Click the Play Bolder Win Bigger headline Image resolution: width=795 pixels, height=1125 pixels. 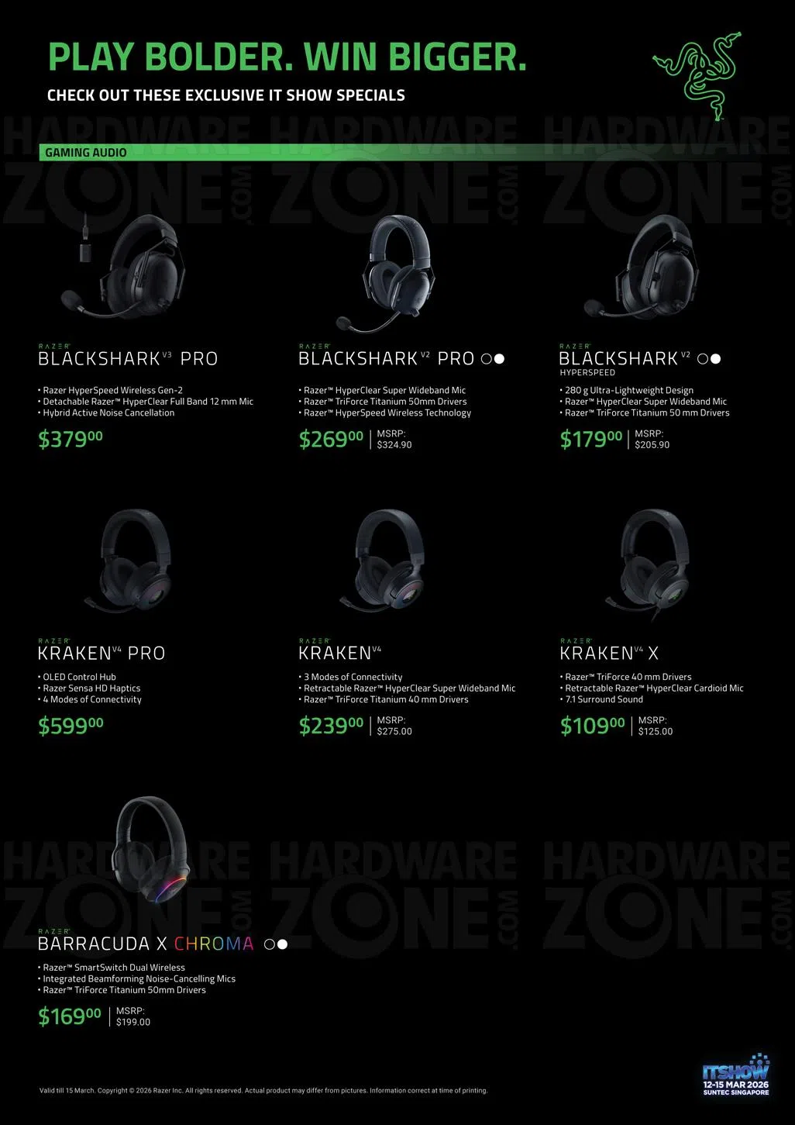(287, 57)
